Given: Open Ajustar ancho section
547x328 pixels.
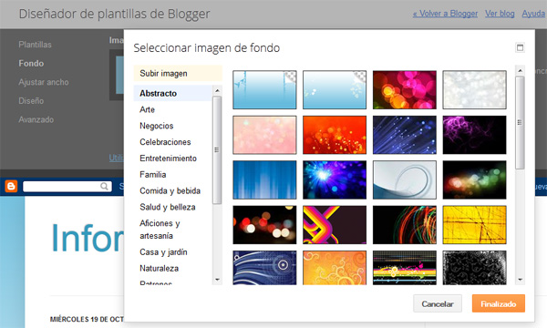Looking at the screenshot, I should tap(44, 82).
